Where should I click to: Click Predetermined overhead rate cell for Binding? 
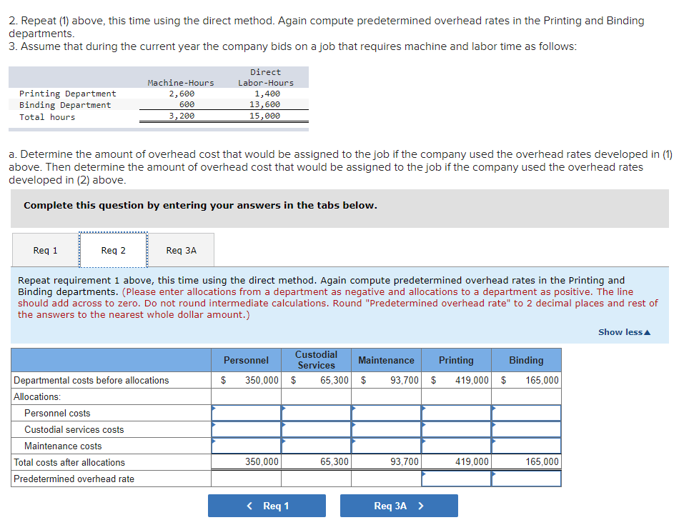[527, 479]
